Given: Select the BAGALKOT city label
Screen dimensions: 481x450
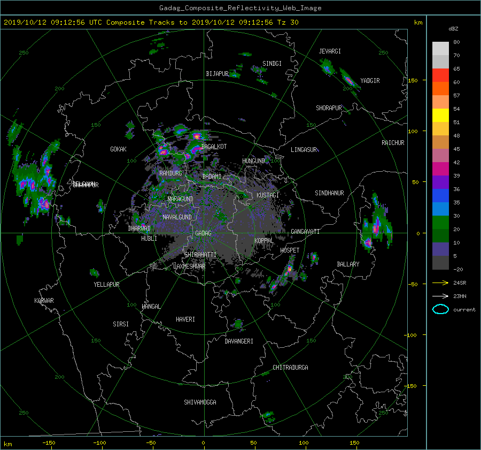Looking at the screenshot, I should pos(214,147).
